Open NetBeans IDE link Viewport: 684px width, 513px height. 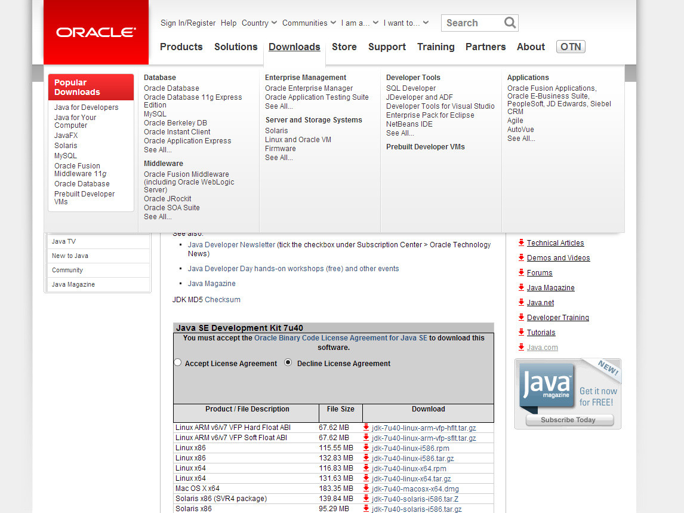pos(409,124)
